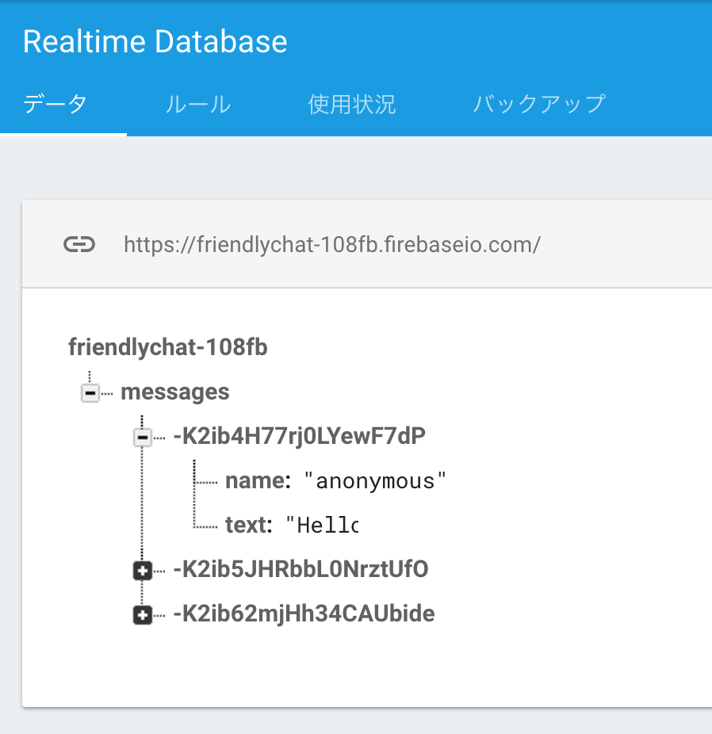Open the 使用状況 tab
The height and width of the screenshot is (734, 712).
[x=351, y=104]
